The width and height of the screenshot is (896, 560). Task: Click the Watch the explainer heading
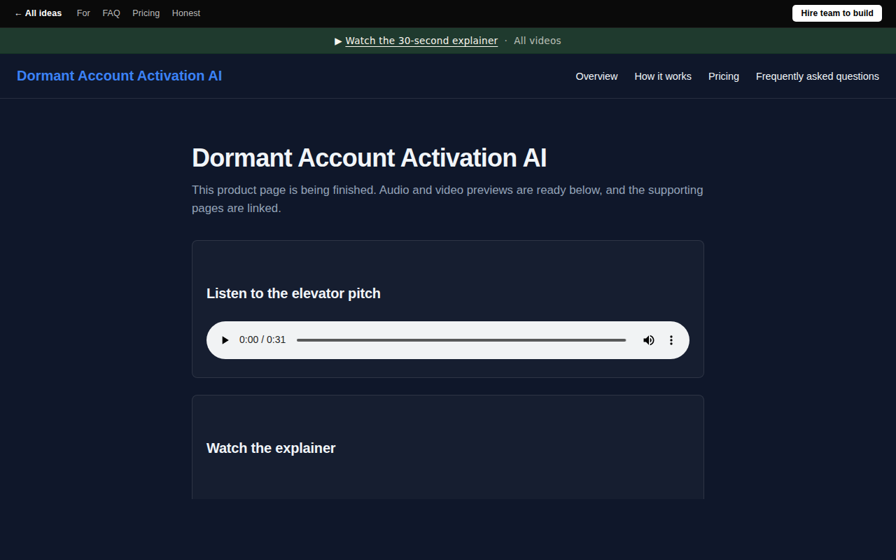coord(271,448)
